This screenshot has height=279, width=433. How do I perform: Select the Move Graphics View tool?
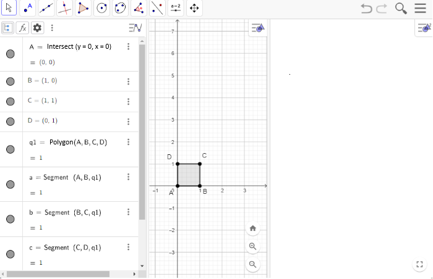coord(195,9)
